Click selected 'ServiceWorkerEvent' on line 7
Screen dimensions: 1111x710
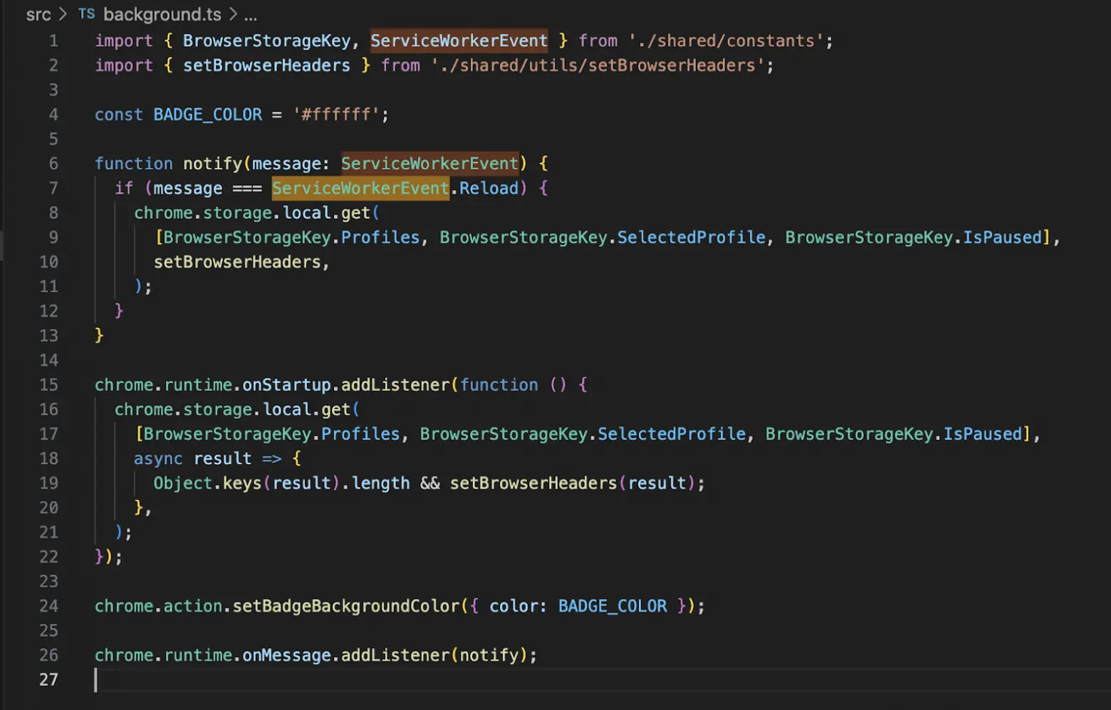pyautogui.click(x=360, y=189)
